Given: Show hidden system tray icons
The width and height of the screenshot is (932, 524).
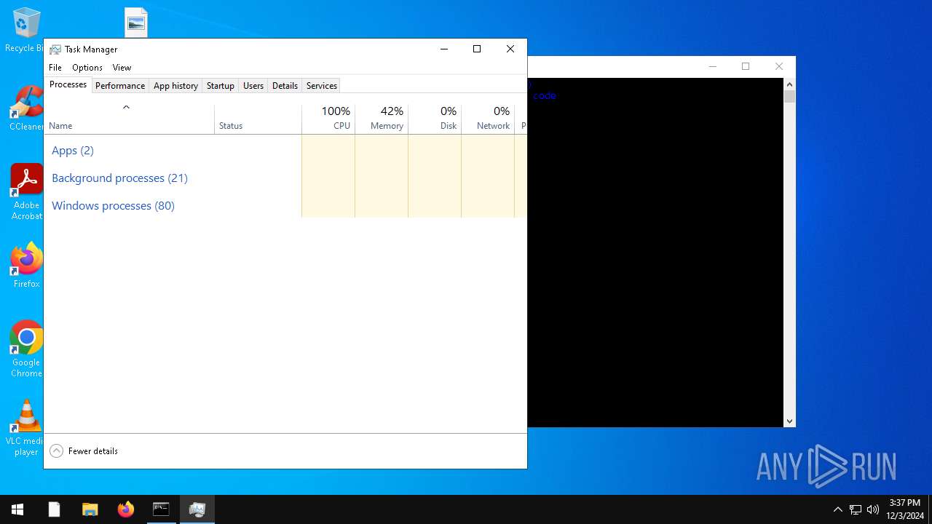Looking at the screenshot, I should pos(837,509).
